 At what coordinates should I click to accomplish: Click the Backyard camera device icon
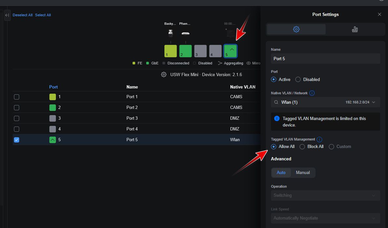pyautogui.click(x=170, y=33)
